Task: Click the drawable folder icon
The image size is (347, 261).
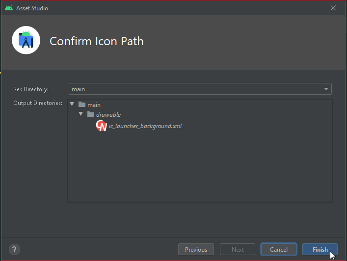Action: pos(91,114)
